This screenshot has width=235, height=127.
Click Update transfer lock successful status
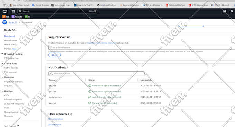[106, 97]
